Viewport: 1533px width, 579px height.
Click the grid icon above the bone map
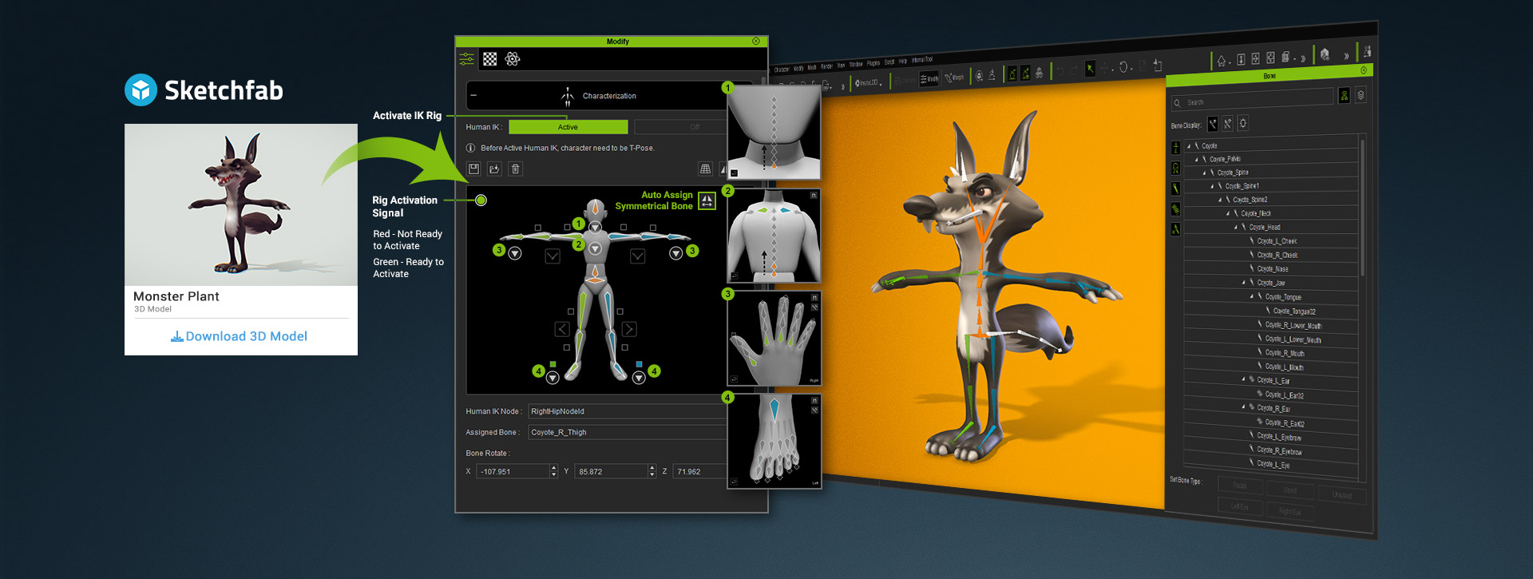tap(705, 169)
